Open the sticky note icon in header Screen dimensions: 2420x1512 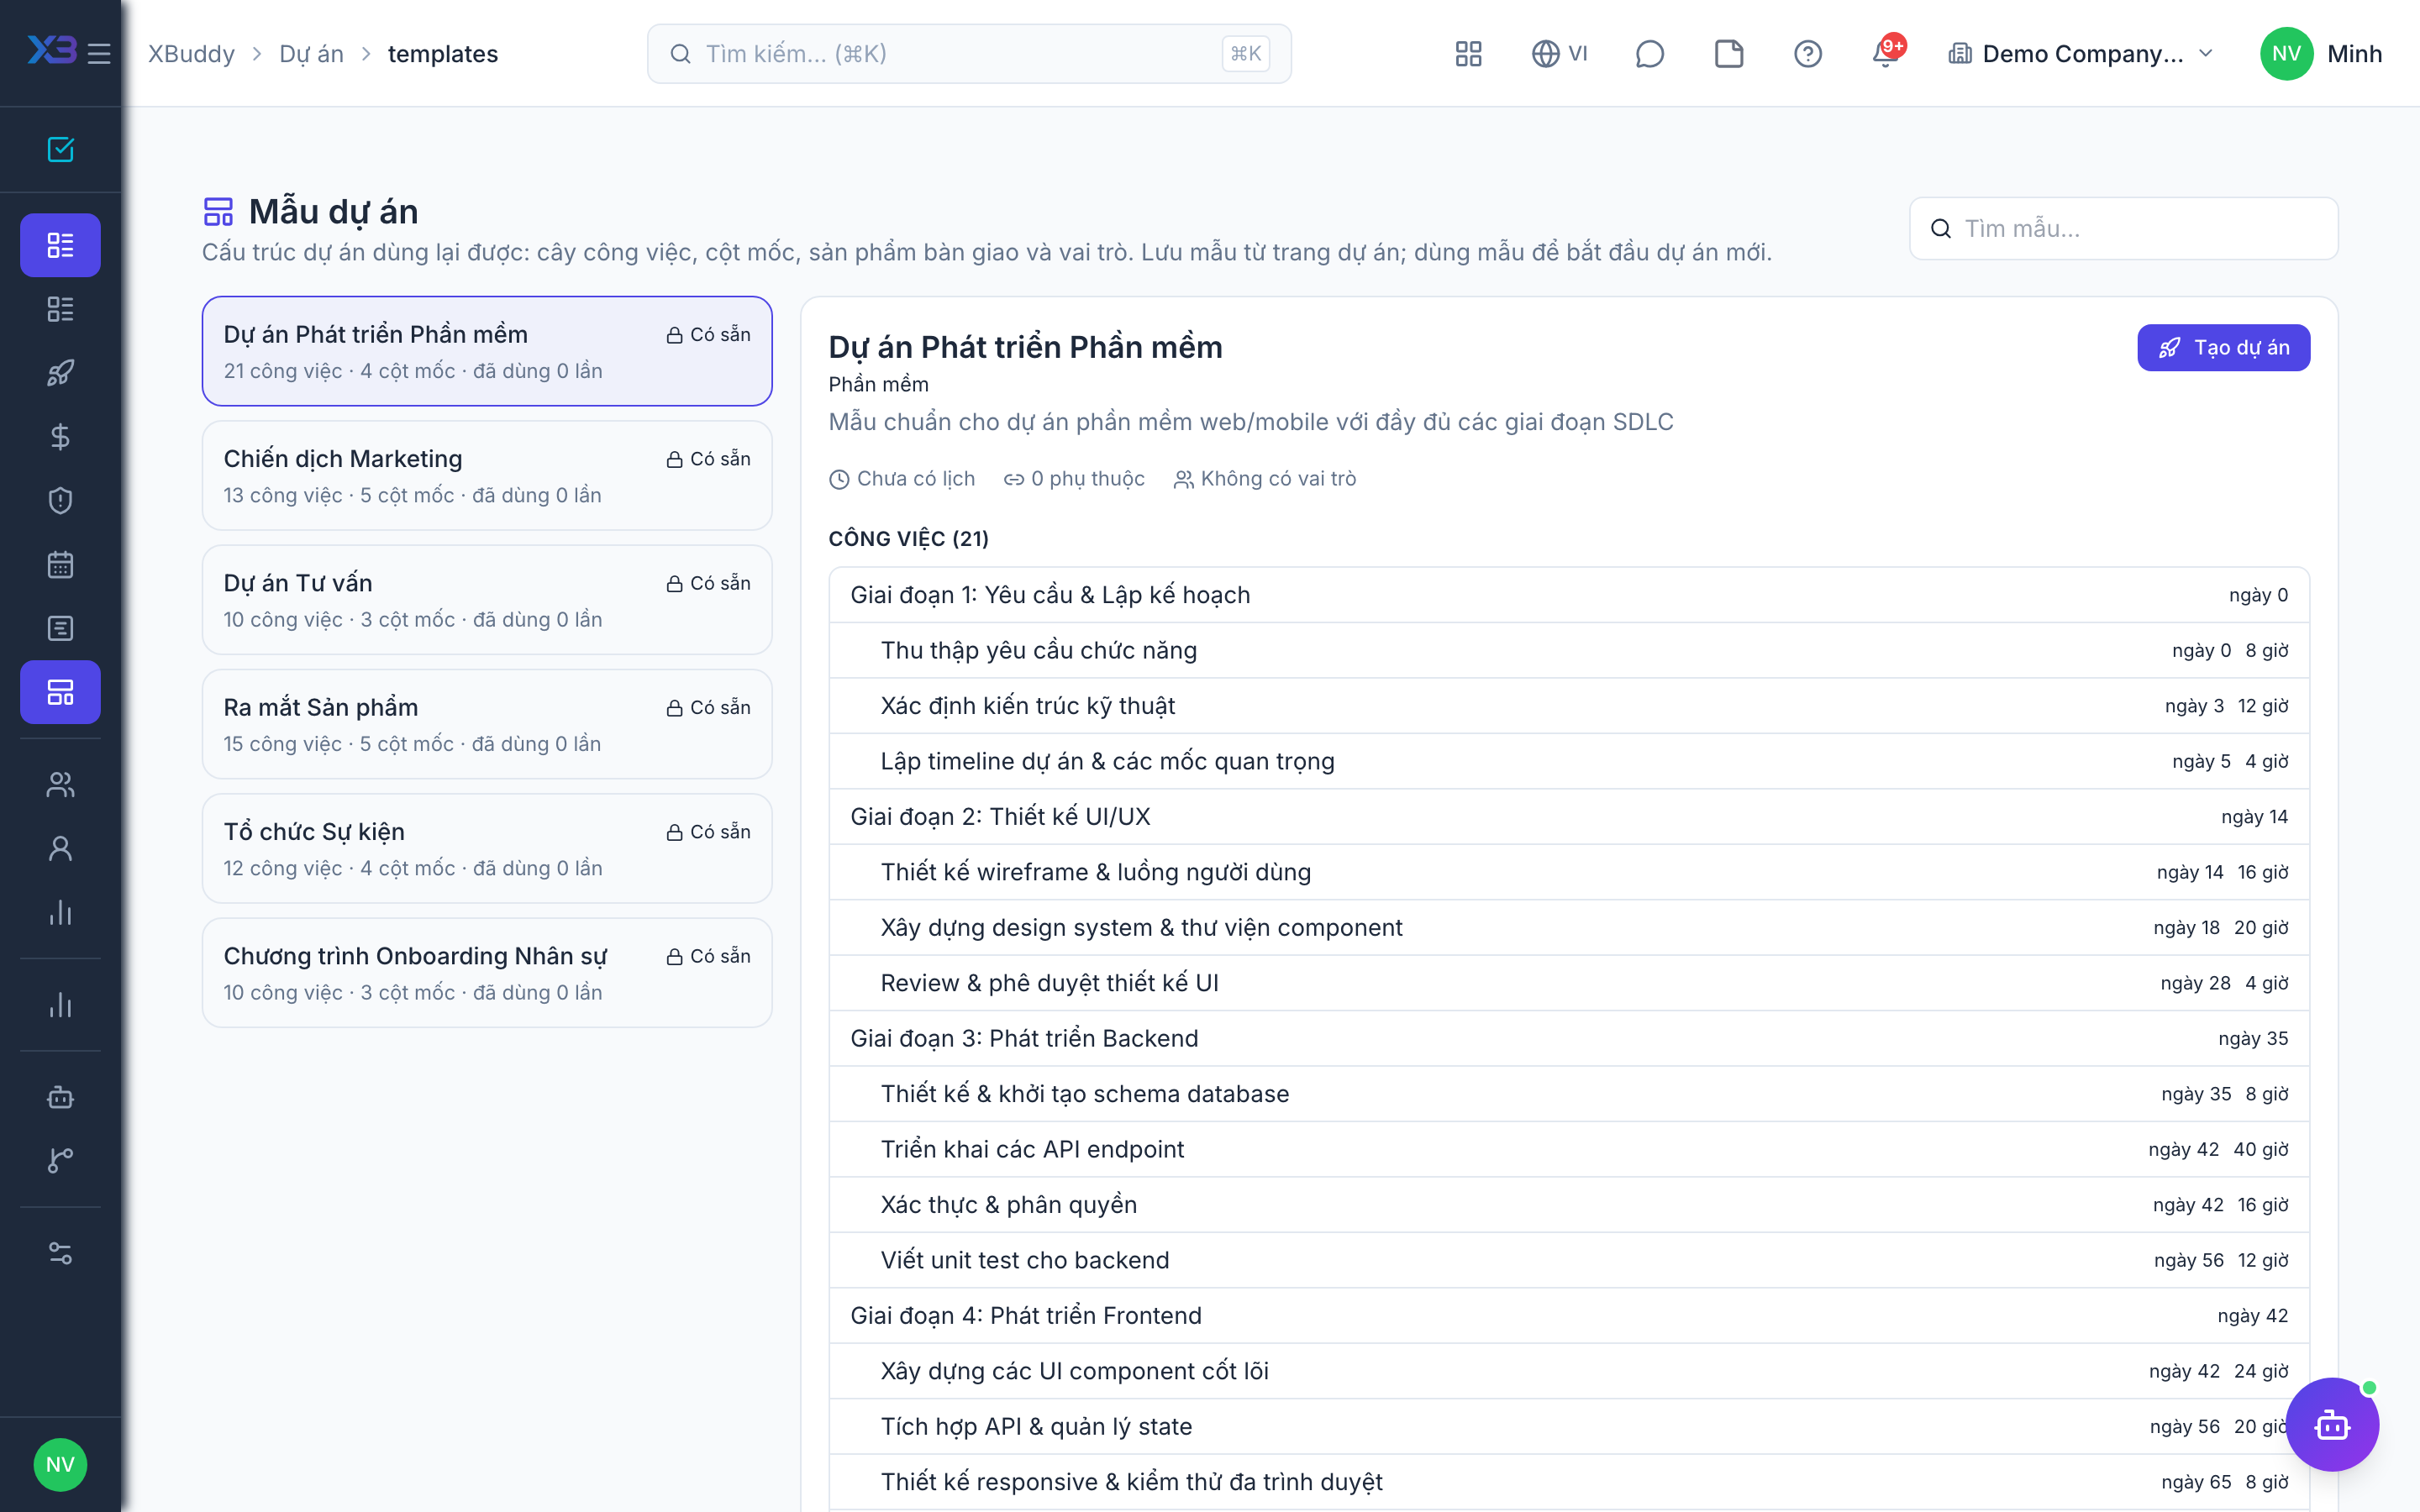click(x=1728, y=54)
